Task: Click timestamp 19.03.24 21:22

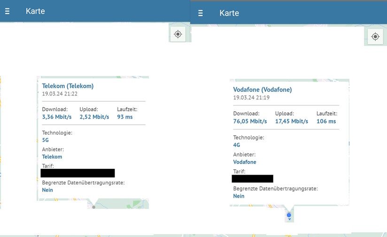Action: pyautogui.click(x=60, y=94)
